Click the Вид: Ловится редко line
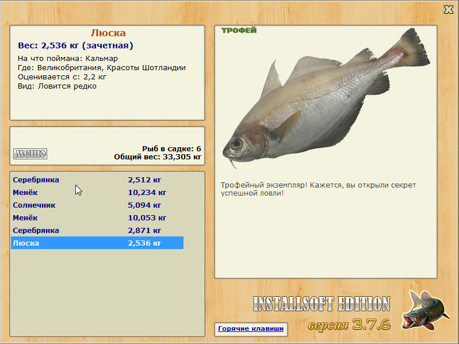459x344 pixels. tap(57, 86)
